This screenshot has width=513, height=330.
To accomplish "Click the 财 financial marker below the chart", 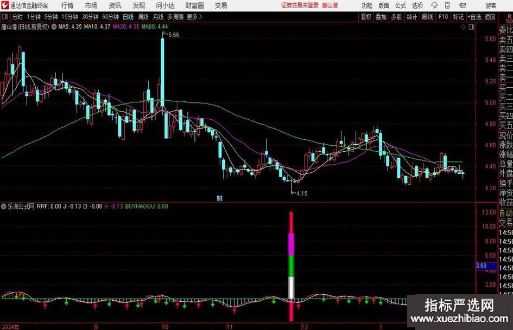I will [219, 198].
